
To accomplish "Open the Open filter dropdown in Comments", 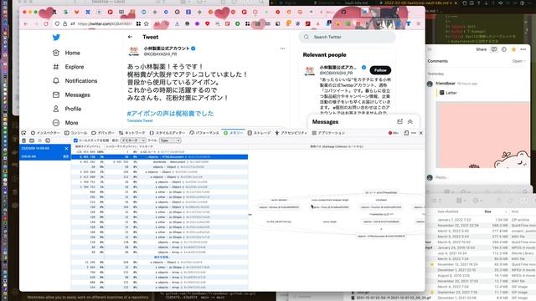I will coord(518,61).
